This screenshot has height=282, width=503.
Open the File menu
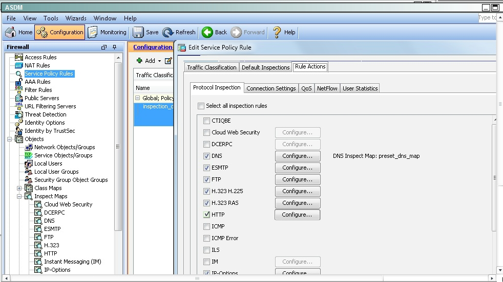click(x=11, y=18)
